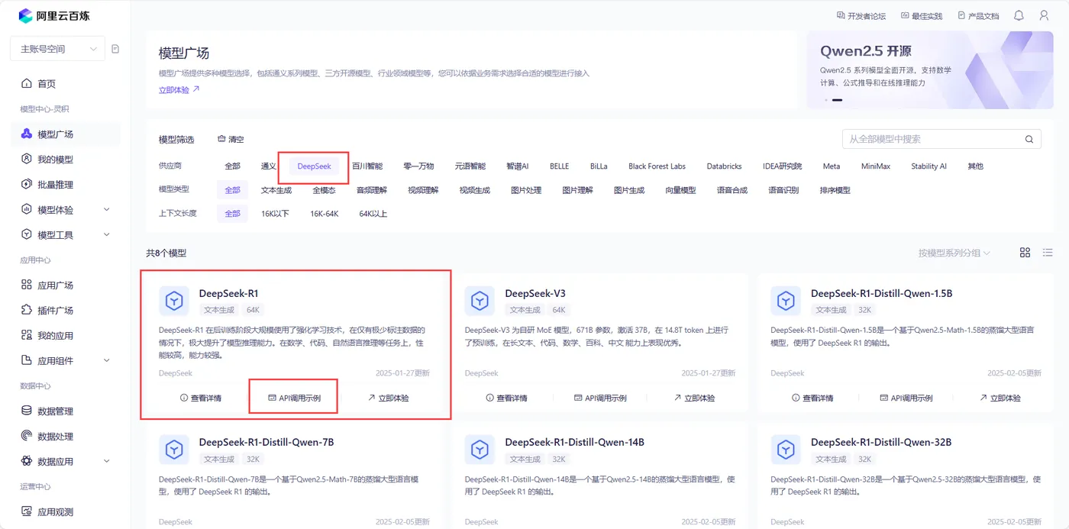Screen dimensions: 1069x529
Task: Open DeepSeek-R1-Distill-Qwen-1.5B API调用示例
Action: 906,398
